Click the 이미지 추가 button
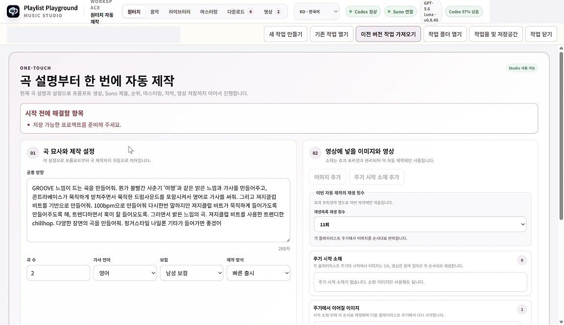This screenshot has width=564, height=325. pyautogui.click(x=328, y=177)
